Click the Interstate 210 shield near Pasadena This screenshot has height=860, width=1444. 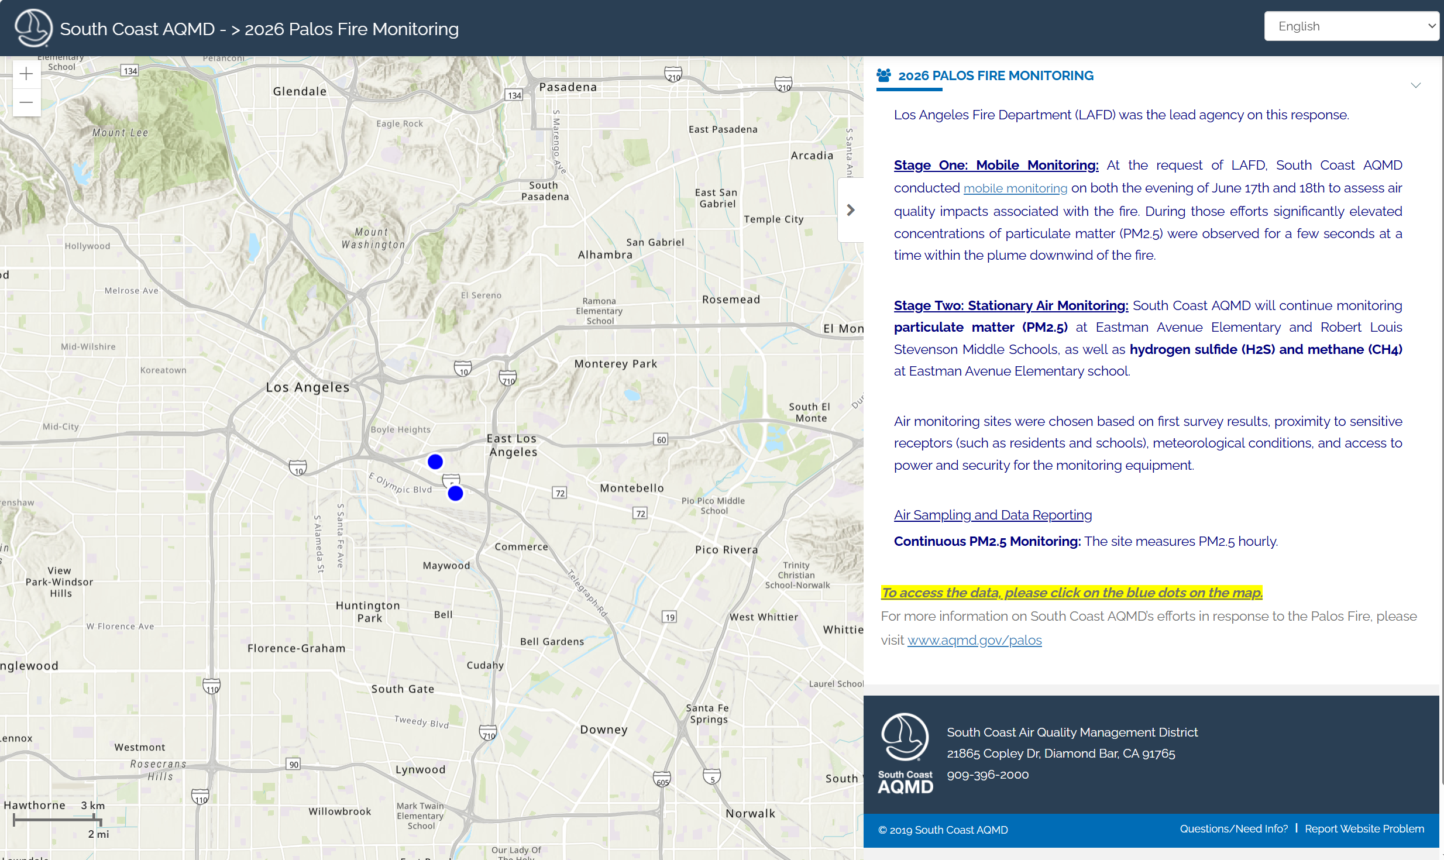click(673, 74)
